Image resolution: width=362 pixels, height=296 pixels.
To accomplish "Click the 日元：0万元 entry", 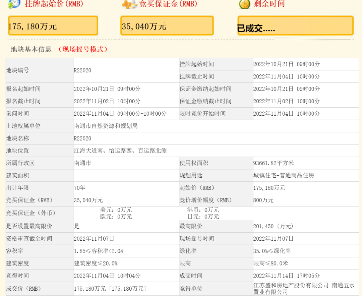I will tap(203, 217).
